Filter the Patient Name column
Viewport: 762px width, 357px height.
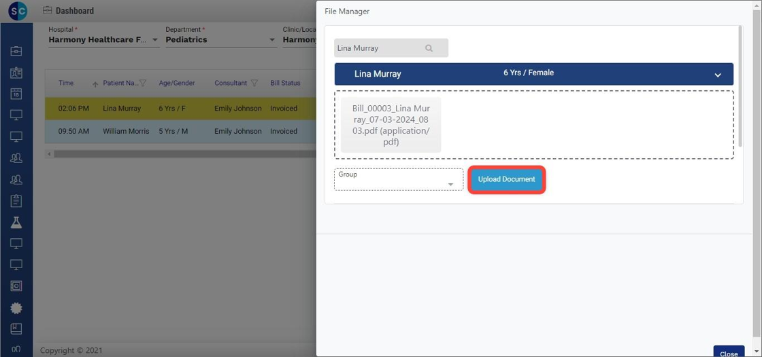coord(143,83)
